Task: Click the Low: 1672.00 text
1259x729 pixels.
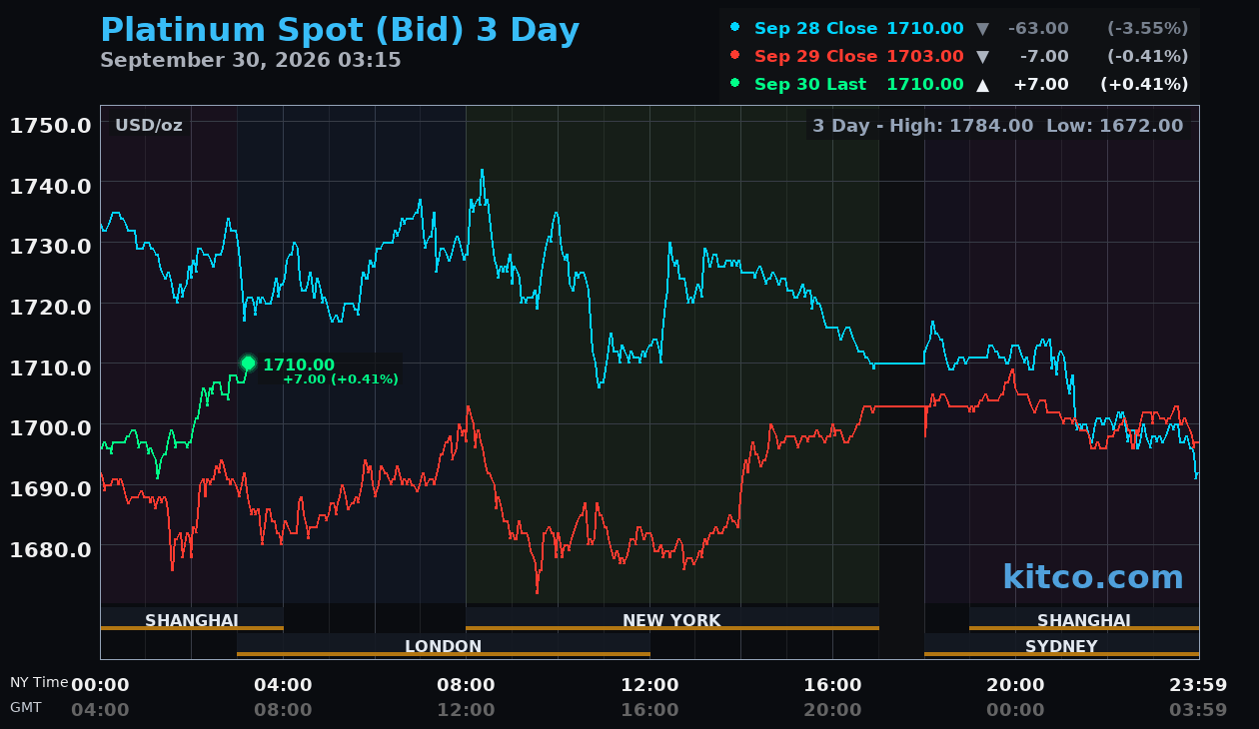Action: tap(1115, 126)
